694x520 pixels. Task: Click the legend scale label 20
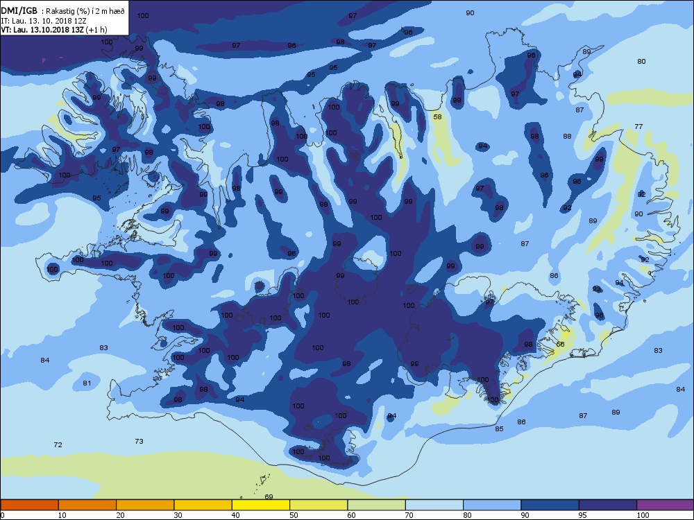pyautogui.click(x=120, y=514)
